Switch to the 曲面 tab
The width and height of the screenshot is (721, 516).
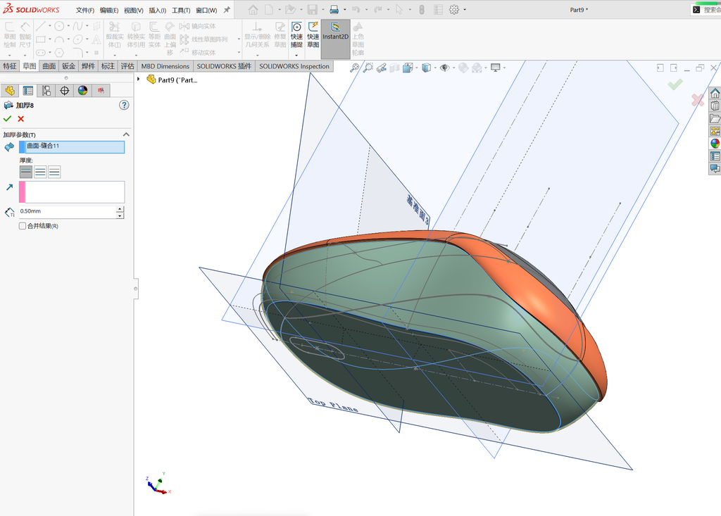point(49,66)
